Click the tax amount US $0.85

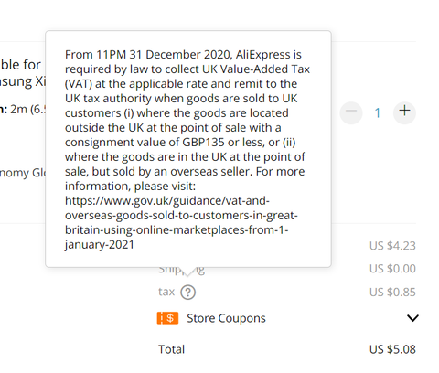[x=392, y=293]
